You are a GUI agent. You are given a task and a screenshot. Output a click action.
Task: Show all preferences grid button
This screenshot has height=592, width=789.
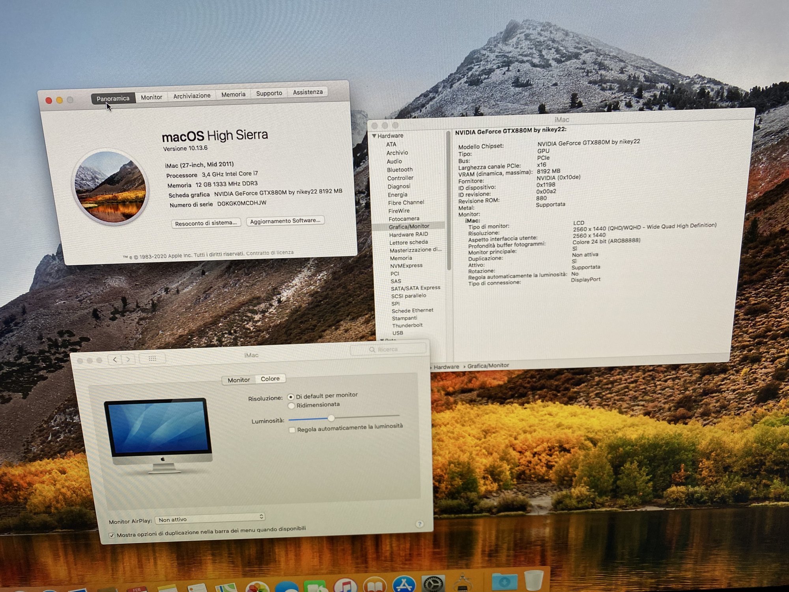[152, 358]
